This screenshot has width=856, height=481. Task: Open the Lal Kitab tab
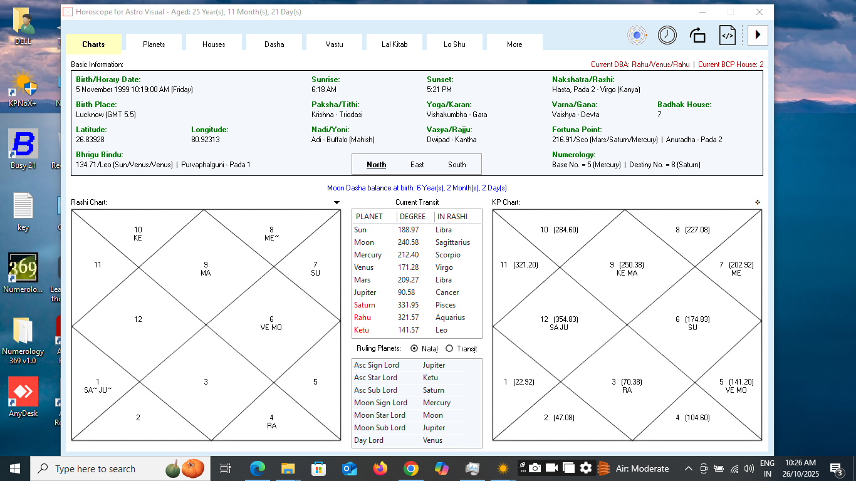pos(394,44)
